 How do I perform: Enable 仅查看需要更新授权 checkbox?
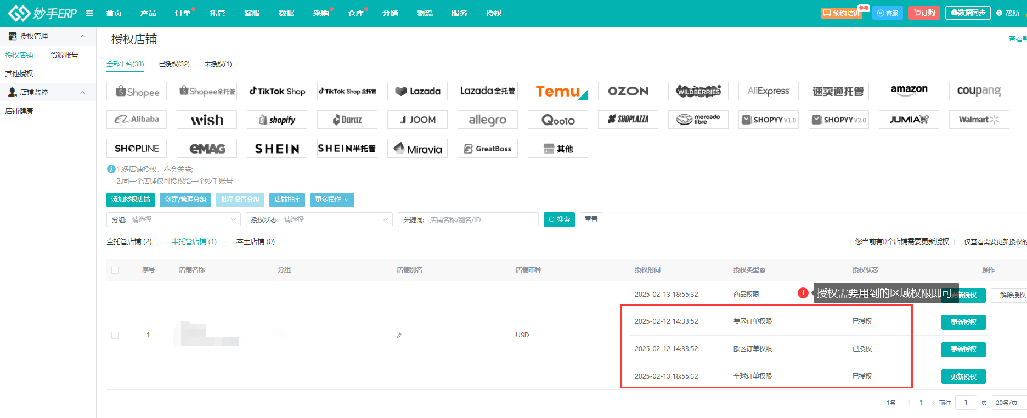coord(957,242)
